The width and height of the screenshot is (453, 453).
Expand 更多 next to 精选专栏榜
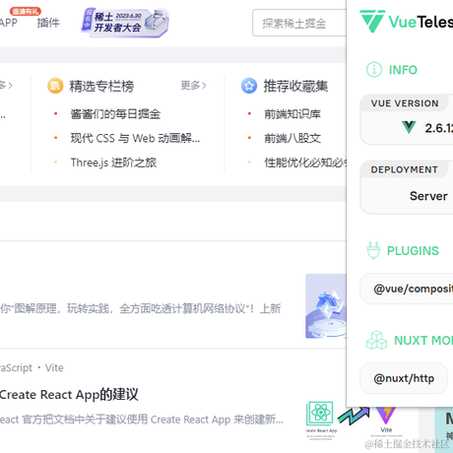[x=193, y=86]
